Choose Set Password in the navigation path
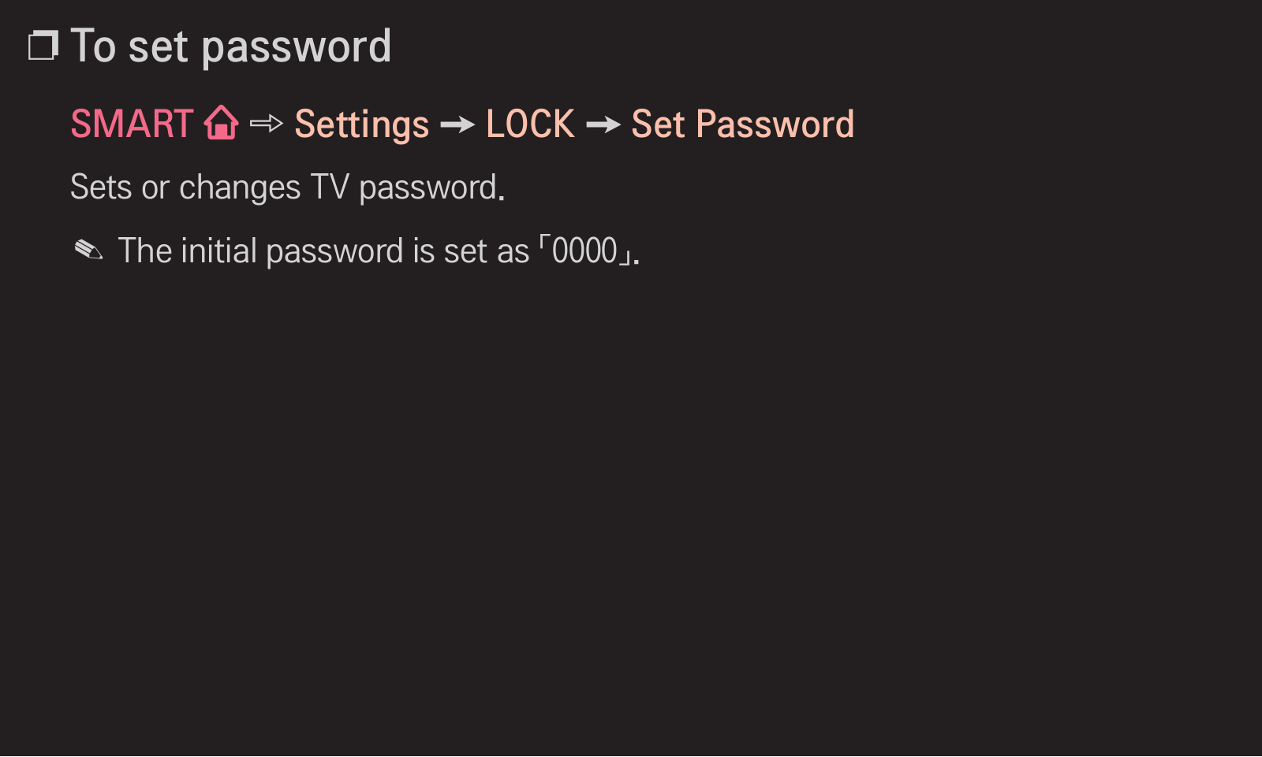The image size is (1262, 757). [743, 124]
